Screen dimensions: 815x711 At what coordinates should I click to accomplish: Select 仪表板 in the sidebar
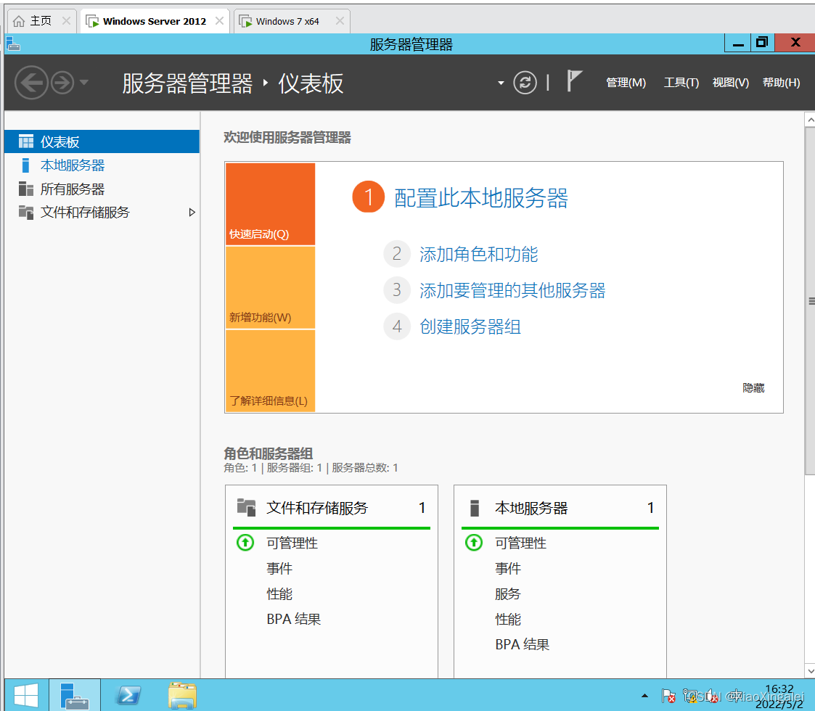(102, 141)
